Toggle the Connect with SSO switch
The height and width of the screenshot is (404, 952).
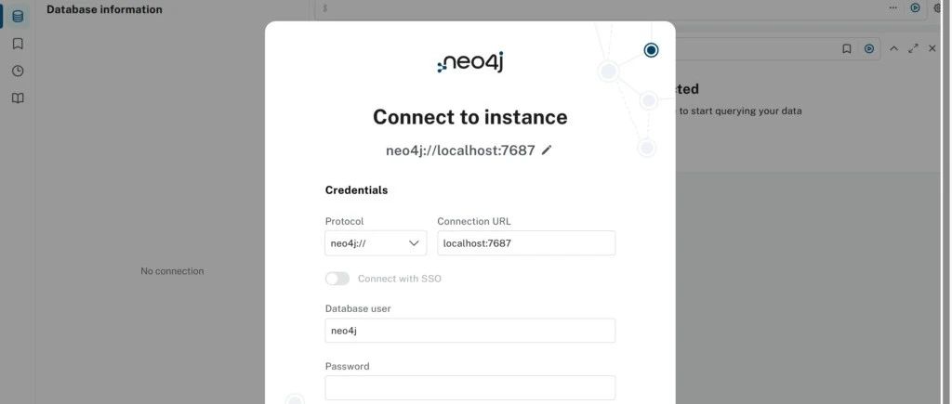tap(337, 279)
